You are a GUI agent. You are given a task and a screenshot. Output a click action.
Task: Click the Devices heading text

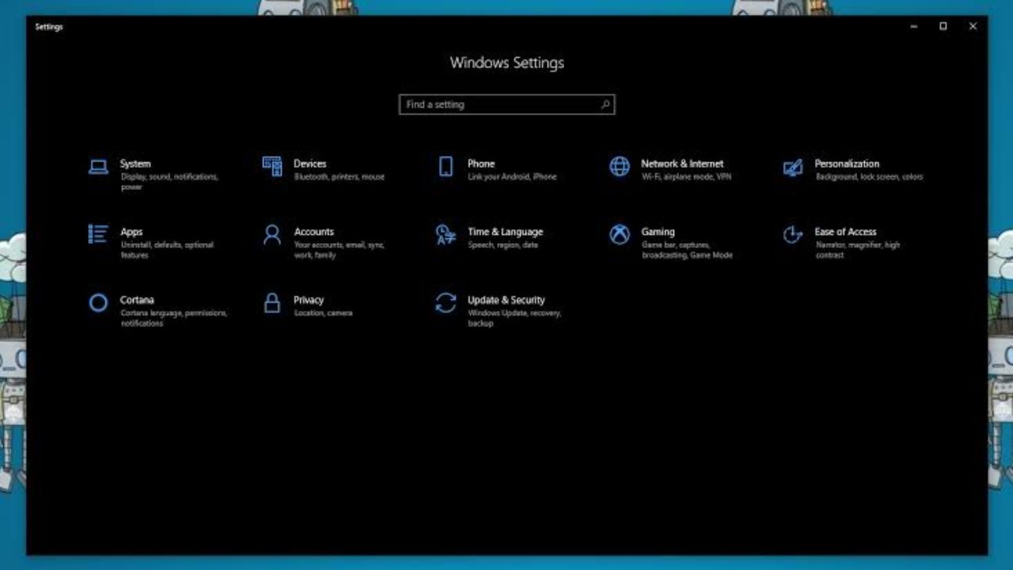(309, 164)
